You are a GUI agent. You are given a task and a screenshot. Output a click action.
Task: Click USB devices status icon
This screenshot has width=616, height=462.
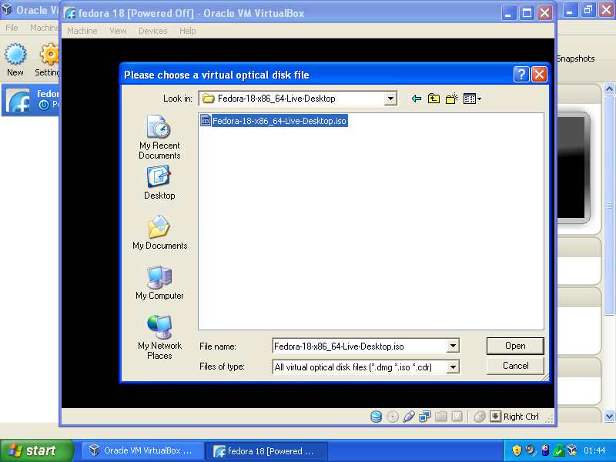tap(409, 417)
